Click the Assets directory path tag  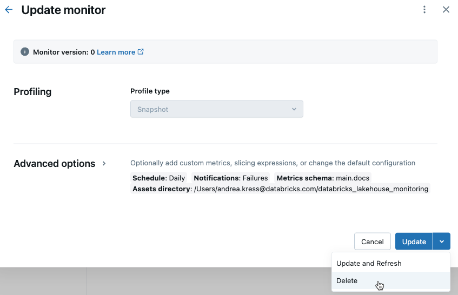(x=280, y=189)
